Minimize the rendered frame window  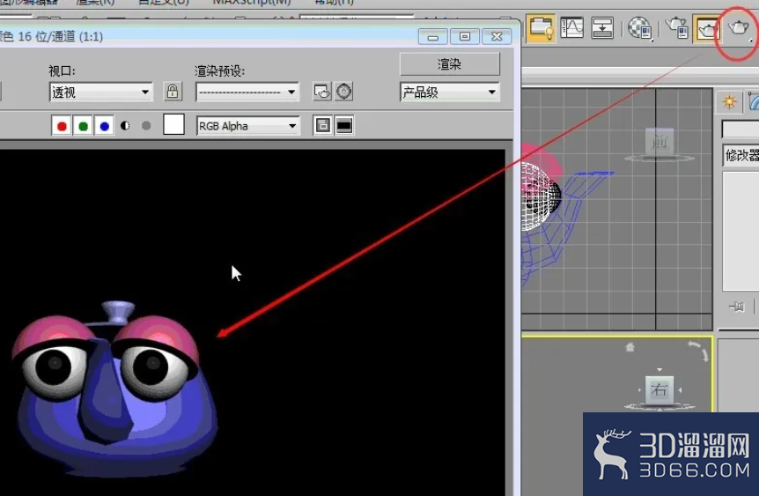pyautogui.click(x=432, y=37)
